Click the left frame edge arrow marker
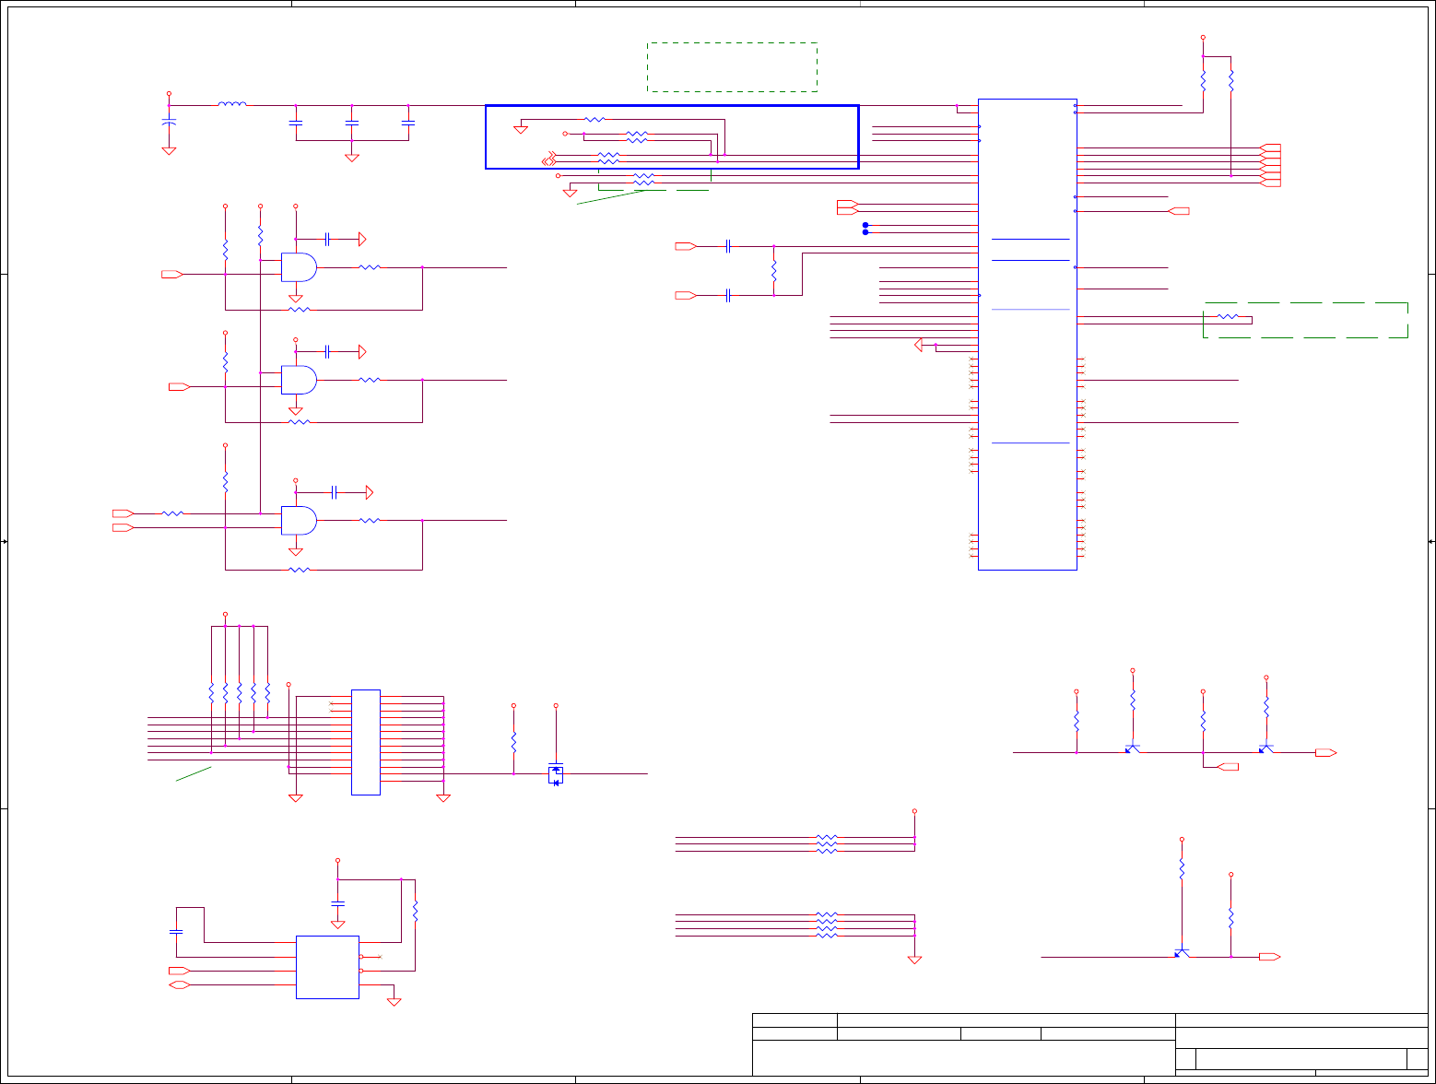This screenshot has height=1084, width=1436. [x=5, y=542]
